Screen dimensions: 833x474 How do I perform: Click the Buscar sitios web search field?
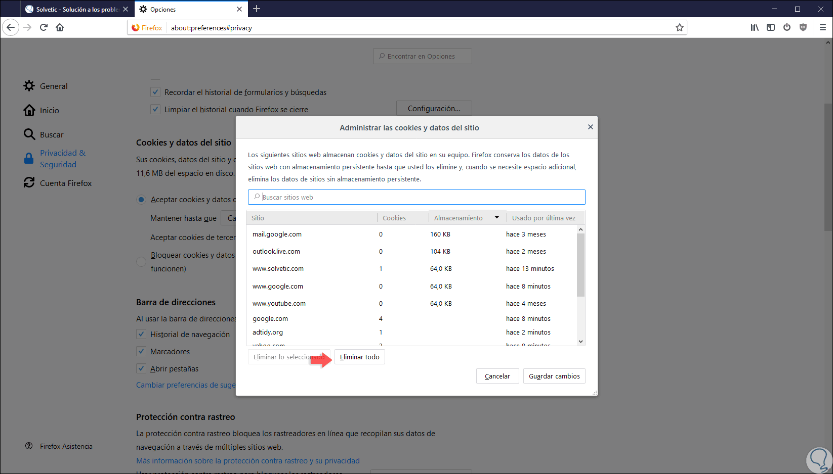click(416, 197)
